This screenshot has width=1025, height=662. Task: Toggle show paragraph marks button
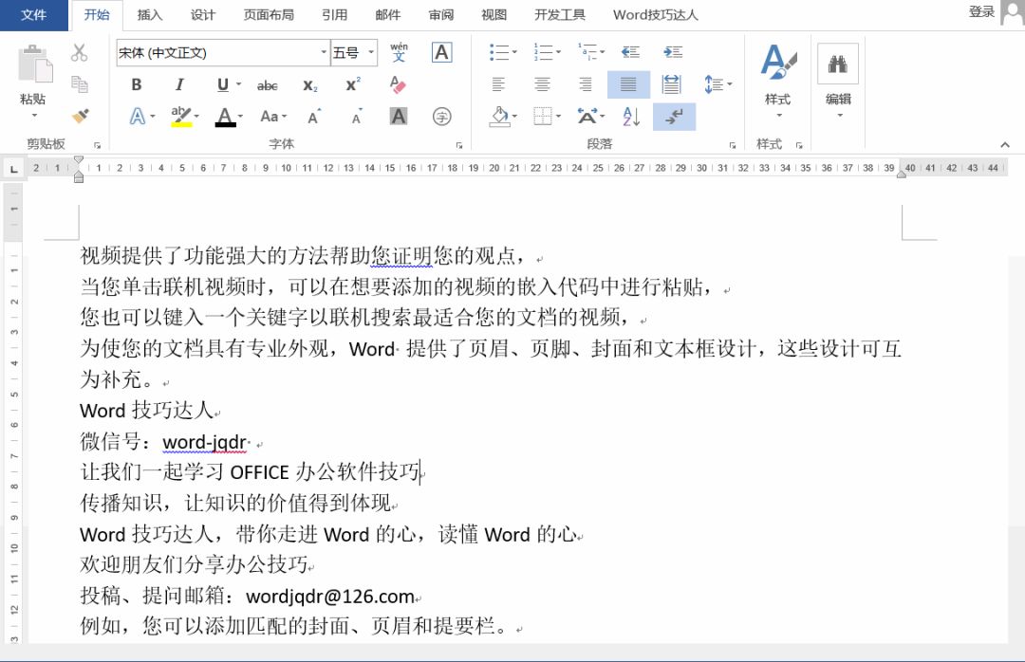pyautogui.click(x=674, y=117)
